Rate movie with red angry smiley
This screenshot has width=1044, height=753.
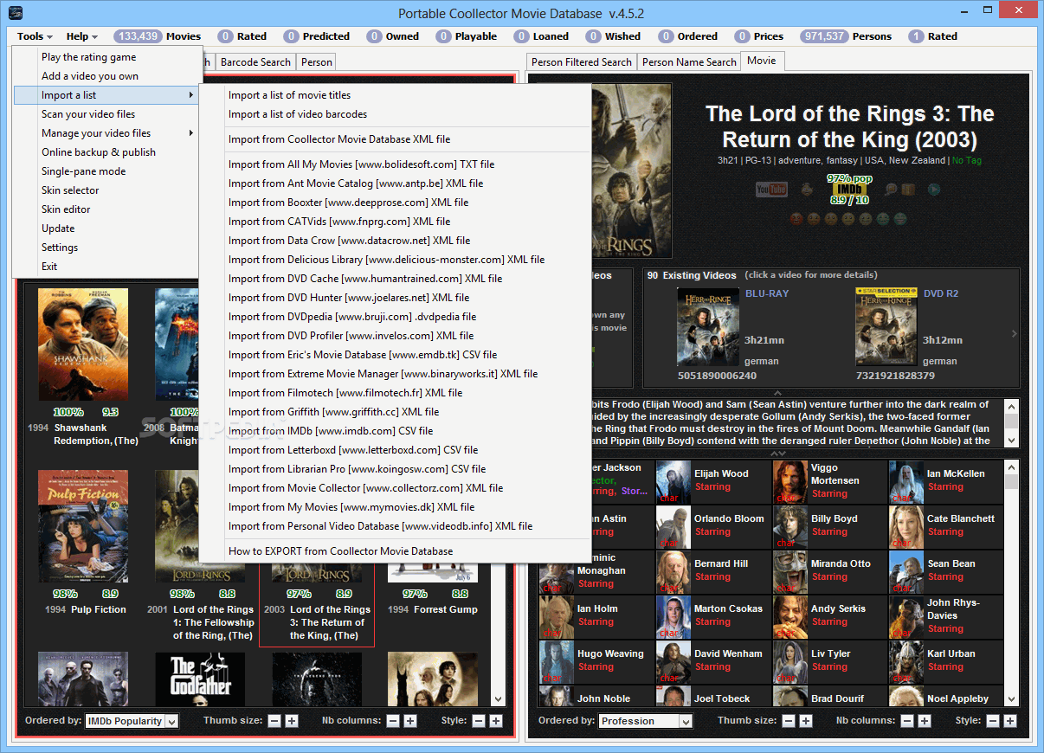[796, 219]
